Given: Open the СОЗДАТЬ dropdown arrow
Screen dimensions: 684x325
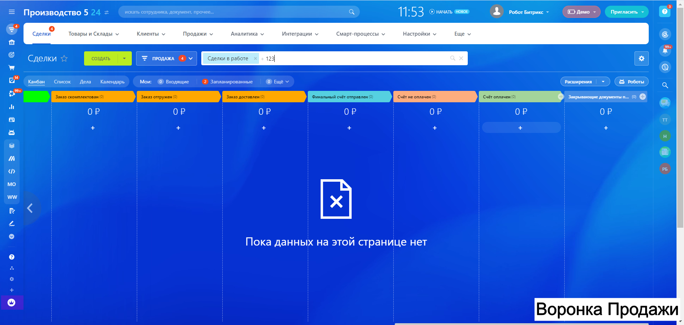Looking at the screenshot, I should pyautogui.click(x=124, y=58).
